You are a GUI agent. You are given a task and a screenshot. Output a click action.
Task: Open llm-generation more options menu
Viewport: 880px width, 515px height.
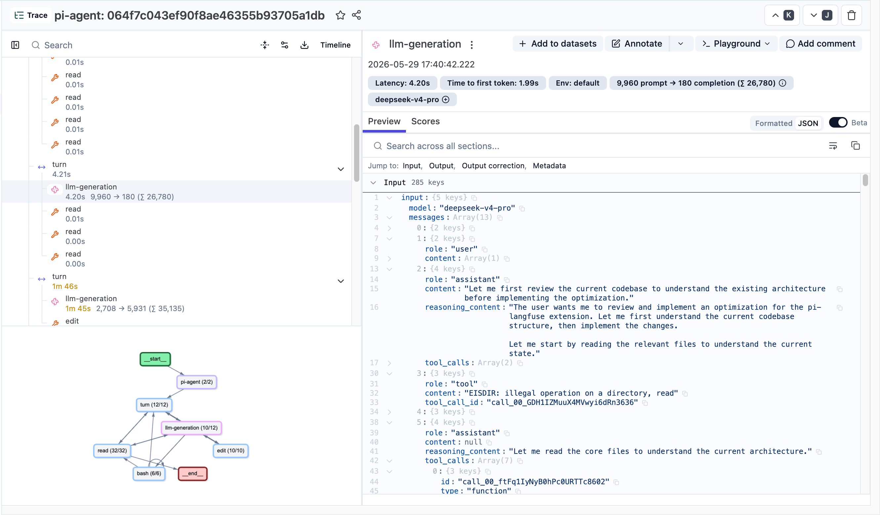coord(471,44)
